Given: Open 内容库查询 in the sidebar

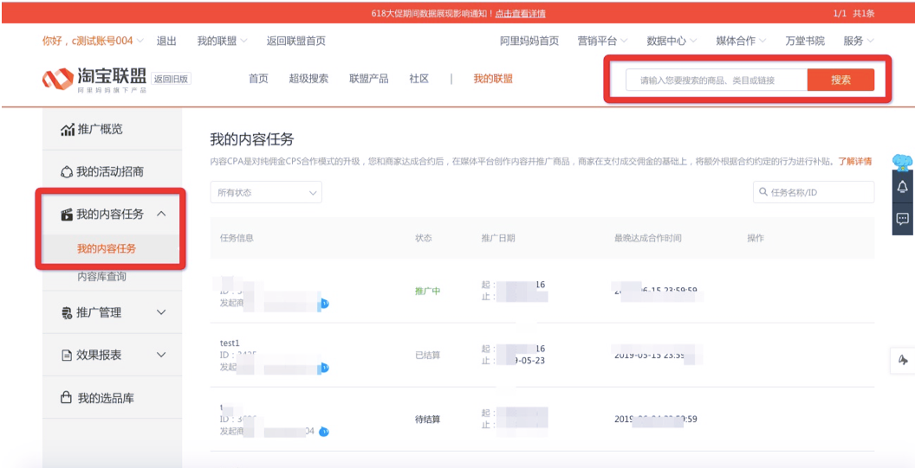Looking at the screenshot, I should [101, 277].
